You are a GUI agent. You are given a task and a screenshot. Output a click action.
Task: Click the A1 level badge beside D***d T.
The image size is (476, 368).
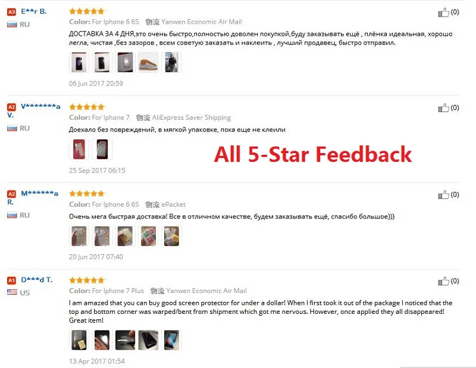[x=11, y=280]
